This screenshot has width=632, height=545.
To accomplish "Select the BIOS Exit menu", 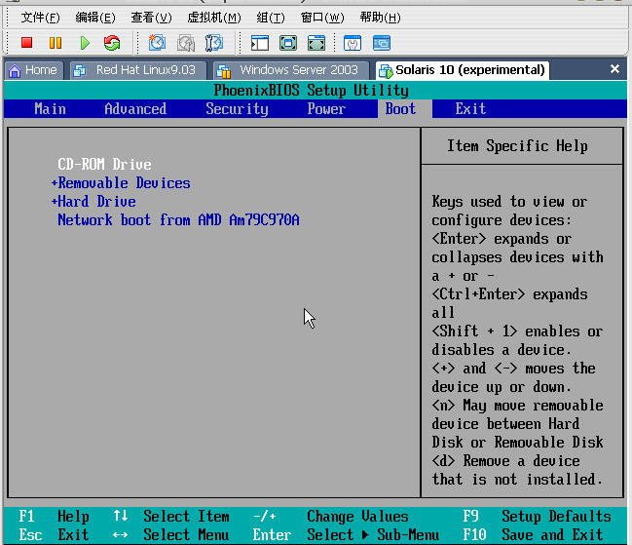I will [470, 109].
